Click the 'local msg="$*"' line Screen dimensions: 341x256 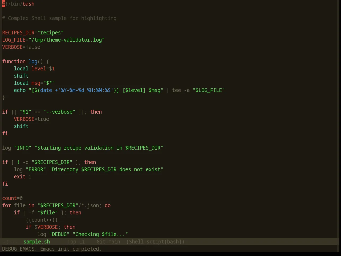pyautogui.click(x=34, y=83)
